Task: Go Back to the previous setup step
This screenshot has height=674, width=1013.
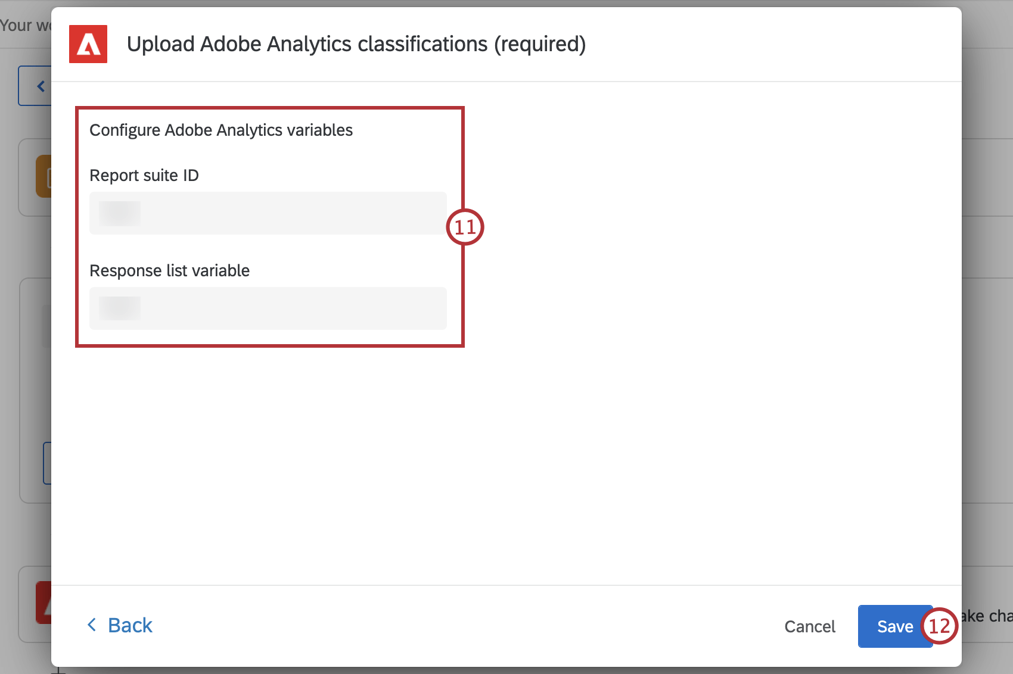Action: click(x=129, y=625)
